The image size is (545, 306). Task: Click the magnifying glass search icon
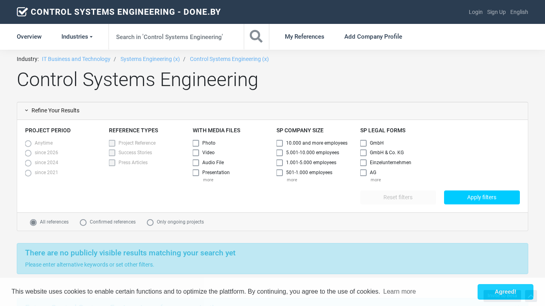tap(256, 37)
